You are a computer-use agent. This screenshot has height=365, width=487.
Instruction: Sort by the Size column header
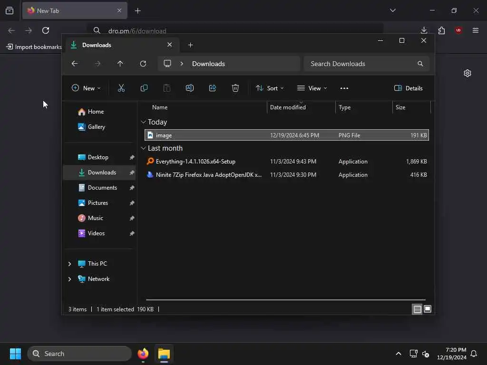[400, 107]
